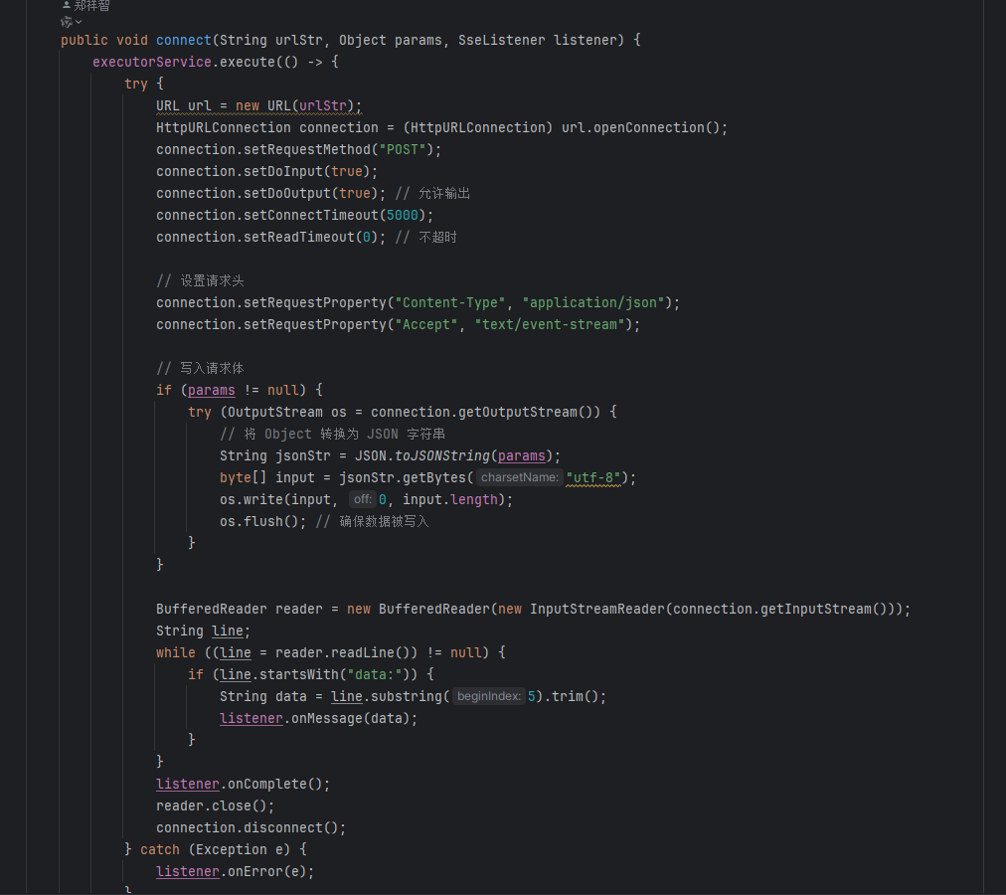Click the comment 将 Object 转换为 JSON 字符串
This screenshot has height=895, width=1006.
[332, 434]
